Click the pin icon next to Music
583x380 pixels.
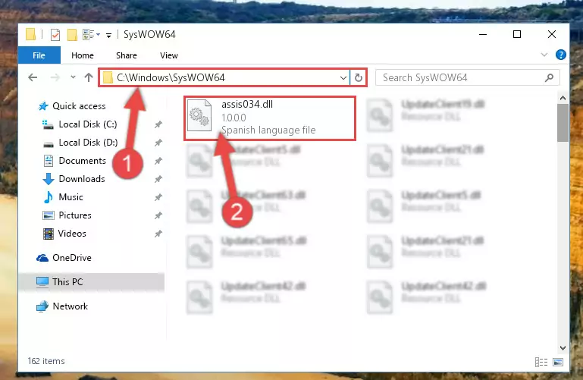(x=158, y=197)
